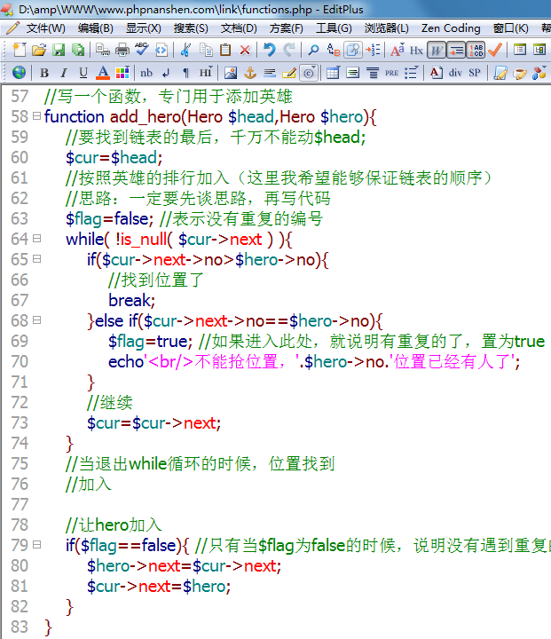Go to line number icon
Viewport: 551px width, 639px height.
click(373, 50)
